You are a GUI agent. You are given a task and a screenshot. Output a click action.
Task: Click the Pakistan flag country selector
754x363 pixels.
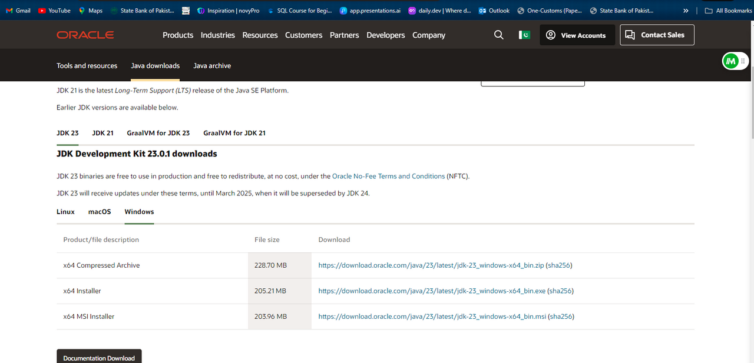pyautogui.click(x=524, y=35)
